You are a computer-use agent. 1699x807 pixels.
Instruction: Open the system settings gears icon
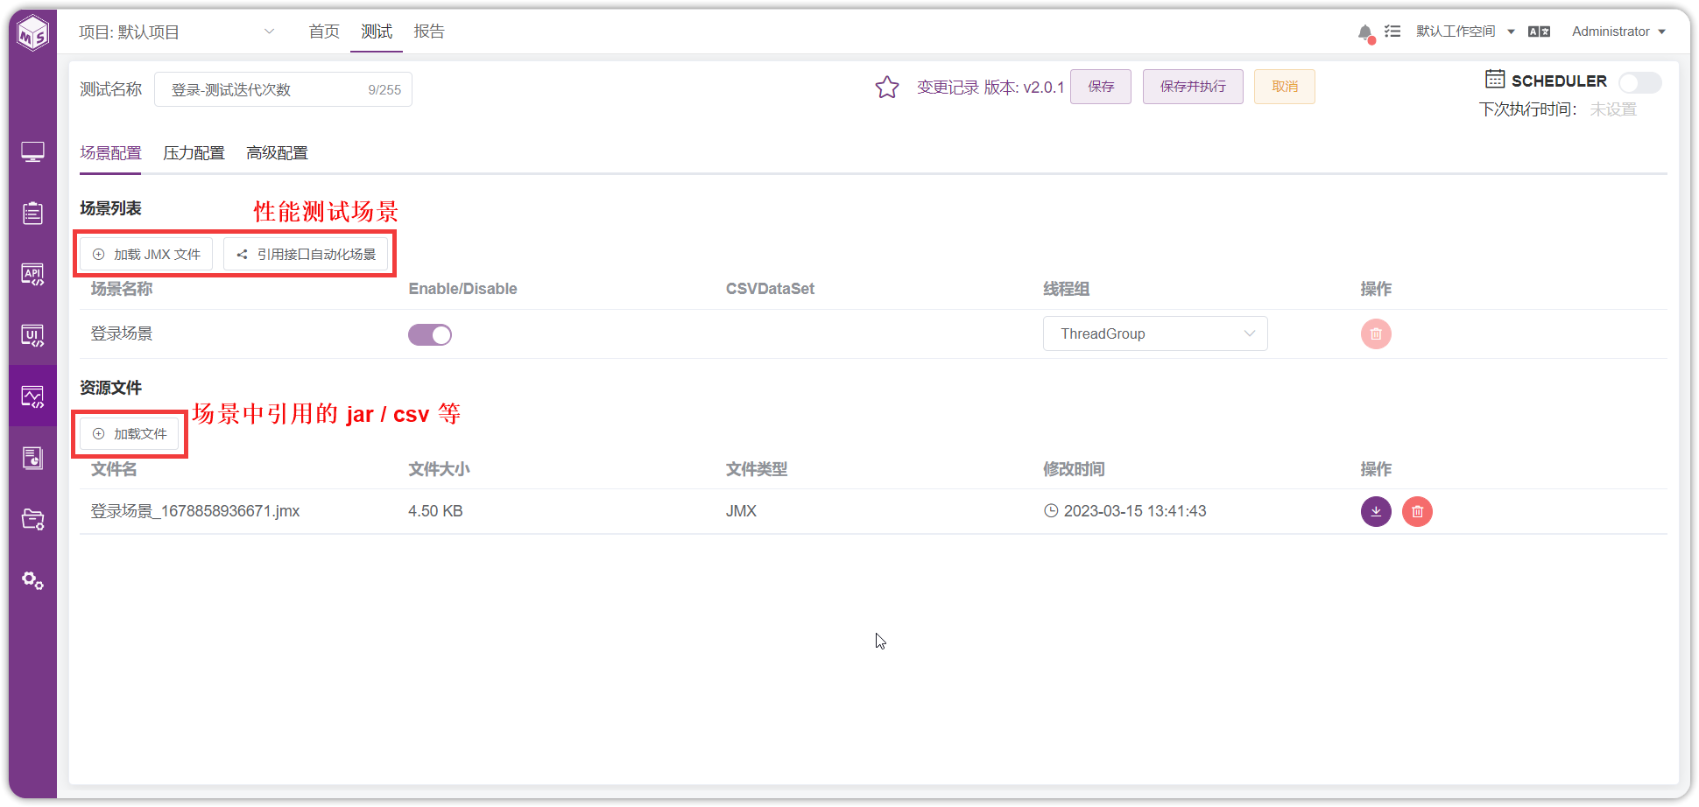click(33, 580)
